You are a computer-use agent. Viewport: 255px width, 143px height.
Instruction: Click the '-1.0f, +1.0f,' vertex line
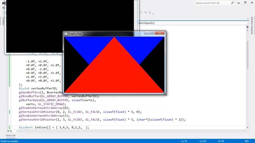click(37, 62)
